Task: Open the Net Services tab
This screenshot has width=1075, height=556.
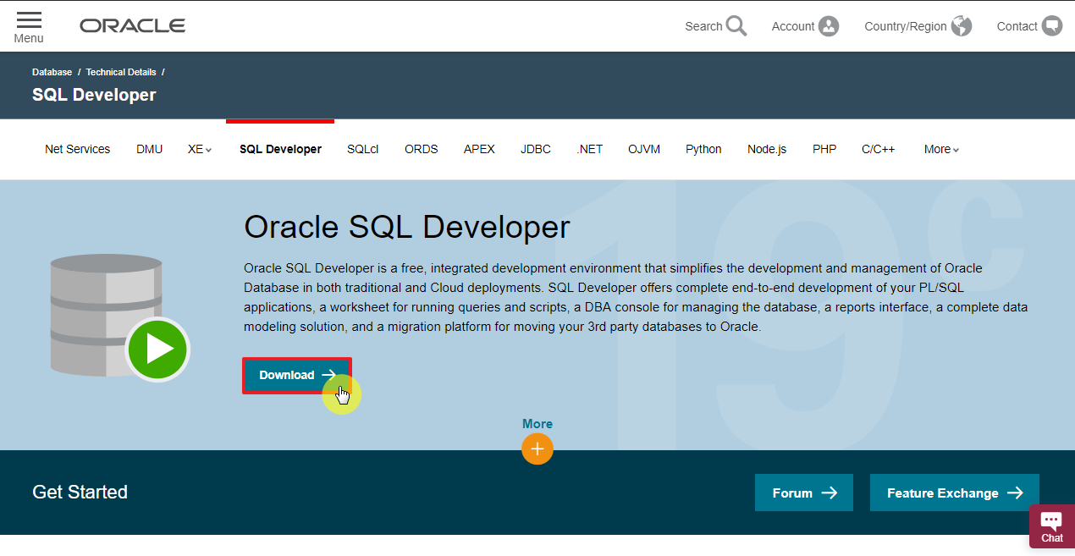Action: point(77,149)
